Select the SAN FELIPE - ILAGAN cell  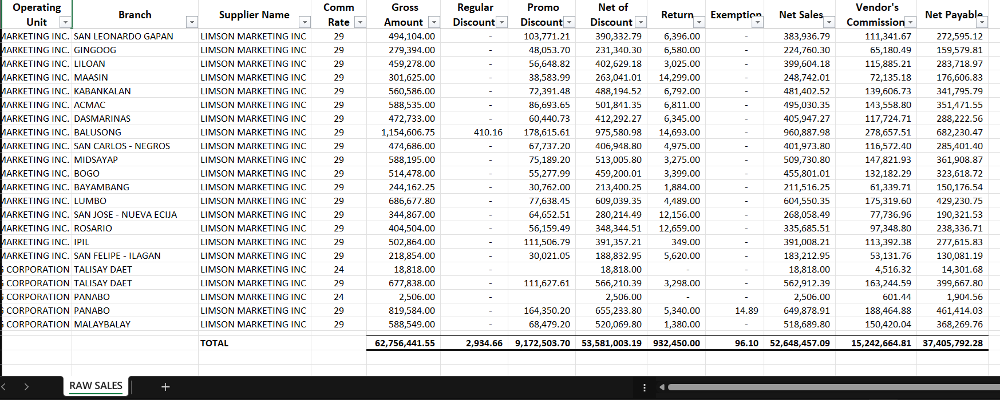pyautogui.click(x=135, y=255)
